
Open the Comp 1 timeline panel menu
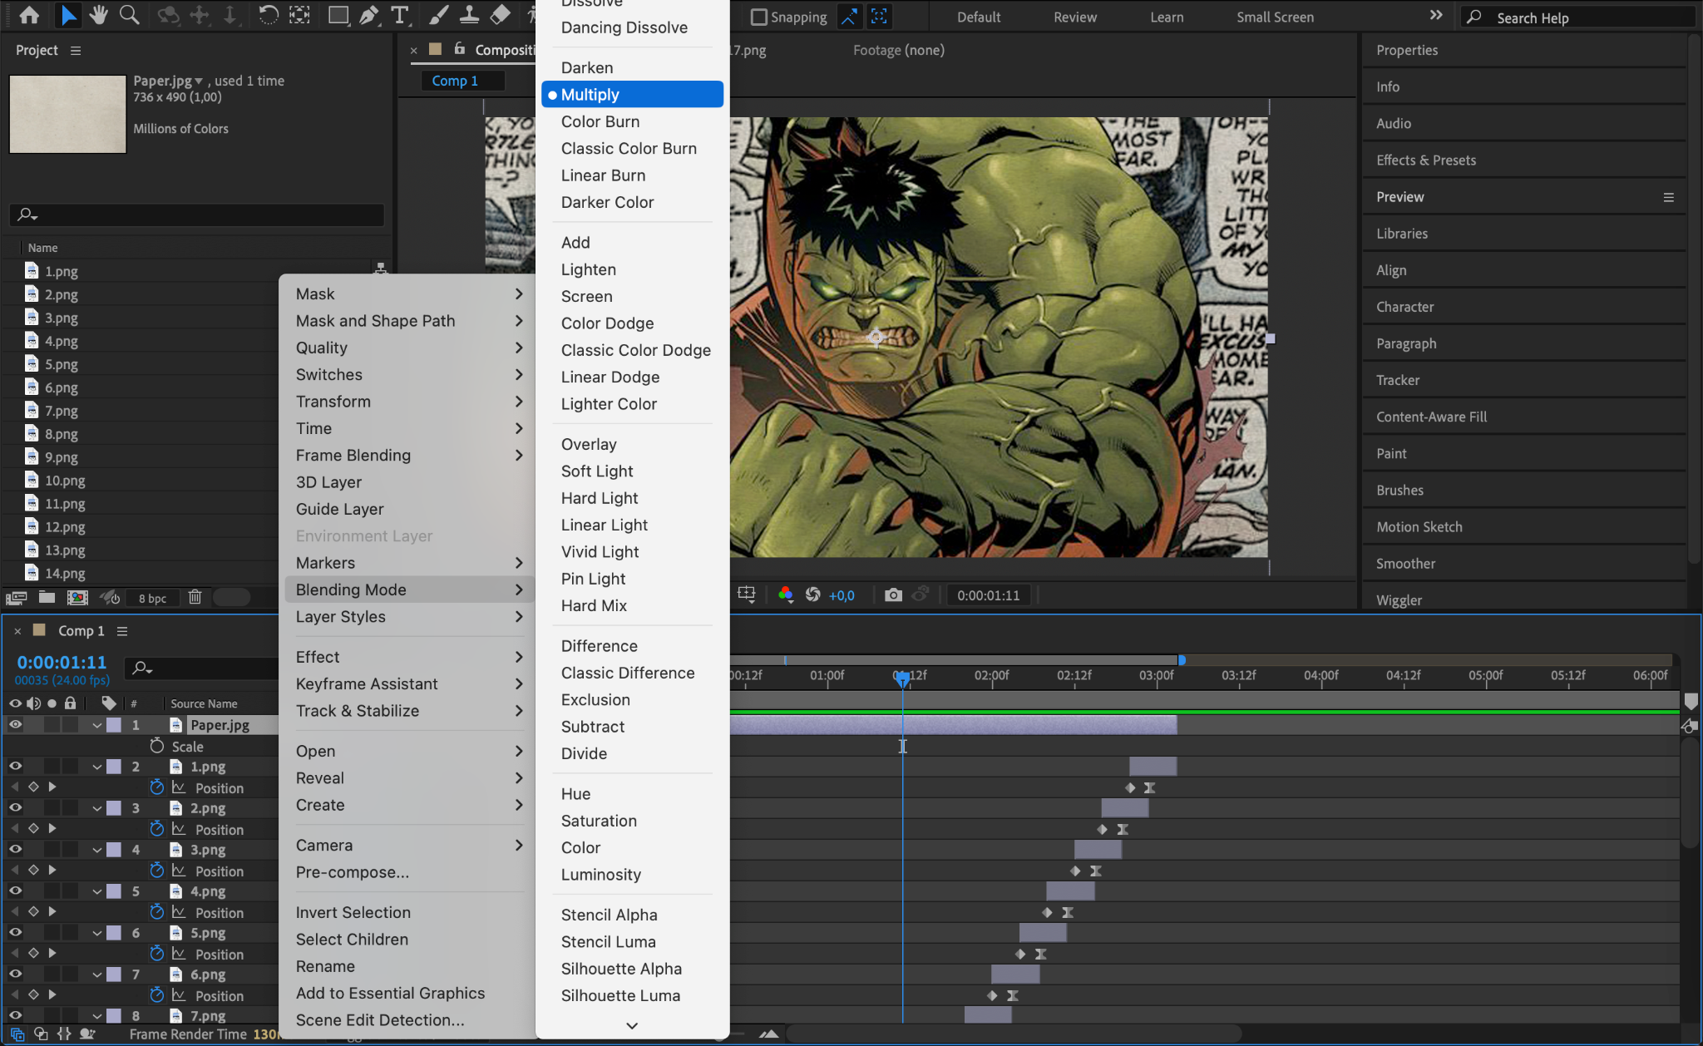click(122, 631)
